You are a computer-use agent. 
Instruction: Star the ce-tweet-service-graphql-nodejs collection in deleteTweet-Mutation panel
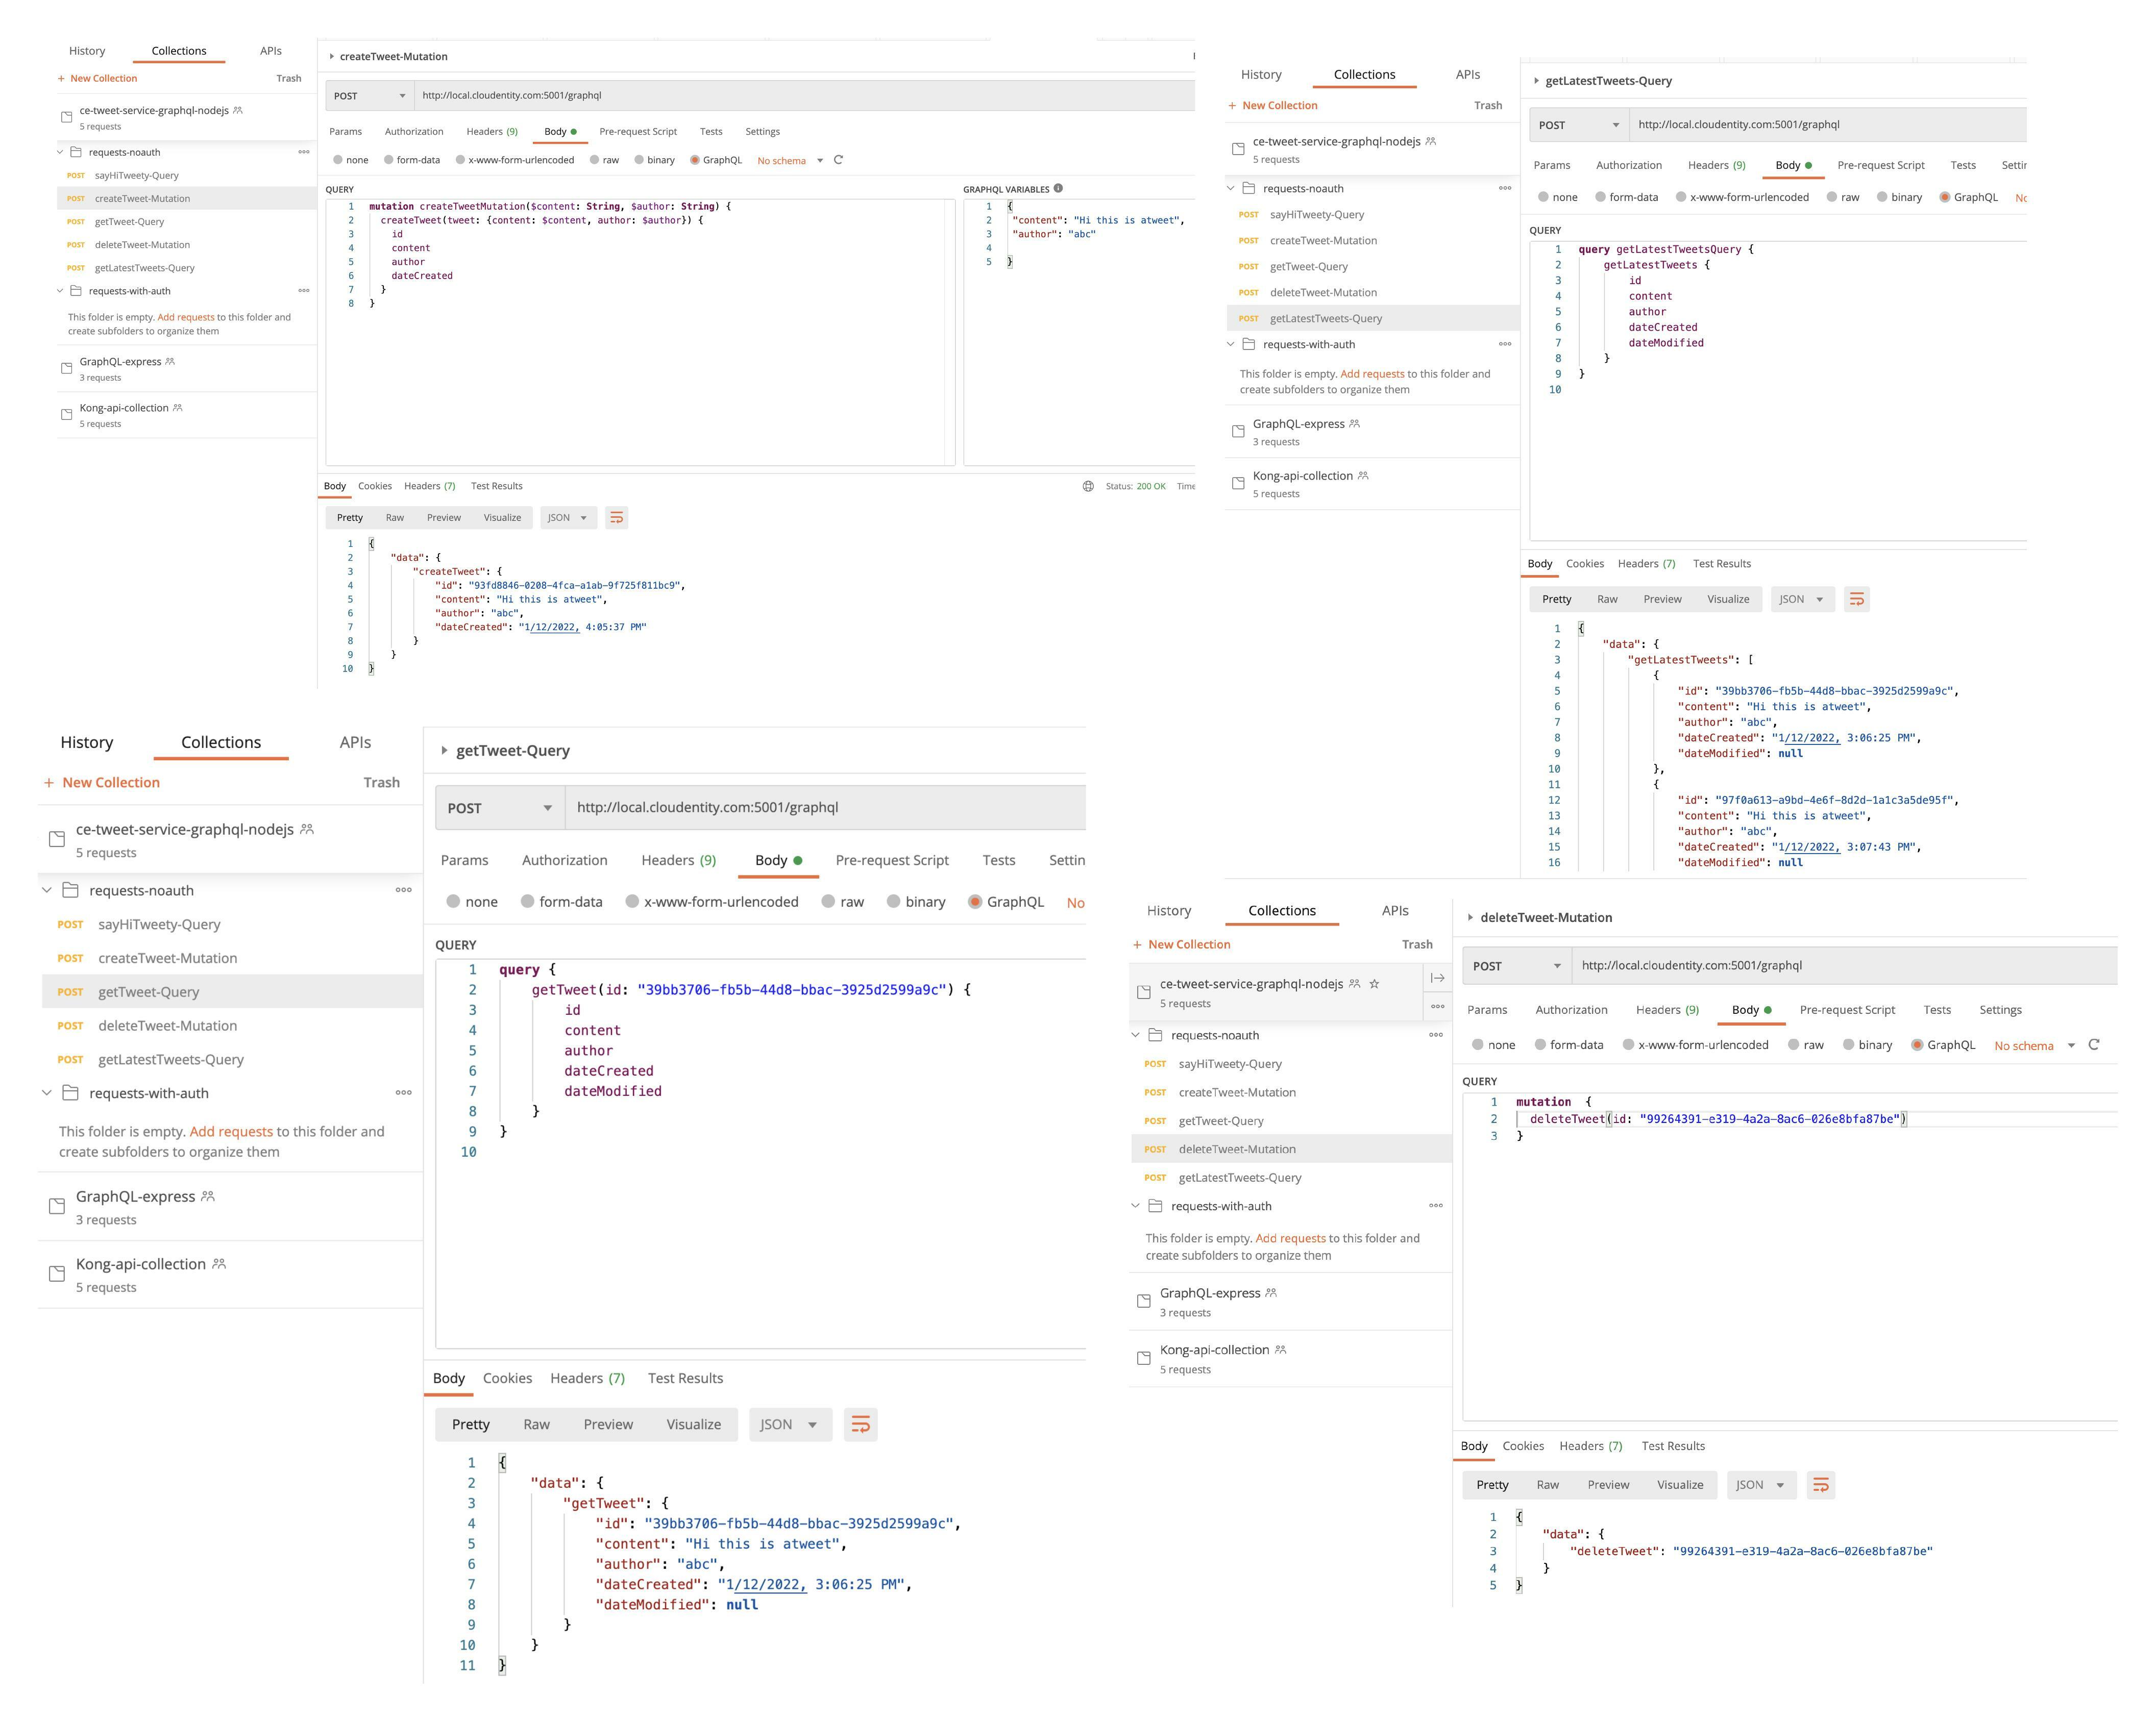[1374, 983]
